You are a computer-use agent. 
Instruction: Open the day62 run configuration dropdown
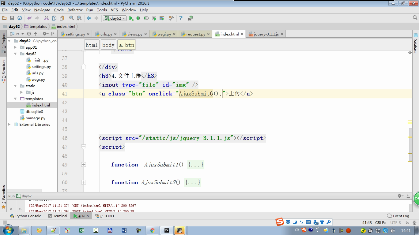coord(115,18)
